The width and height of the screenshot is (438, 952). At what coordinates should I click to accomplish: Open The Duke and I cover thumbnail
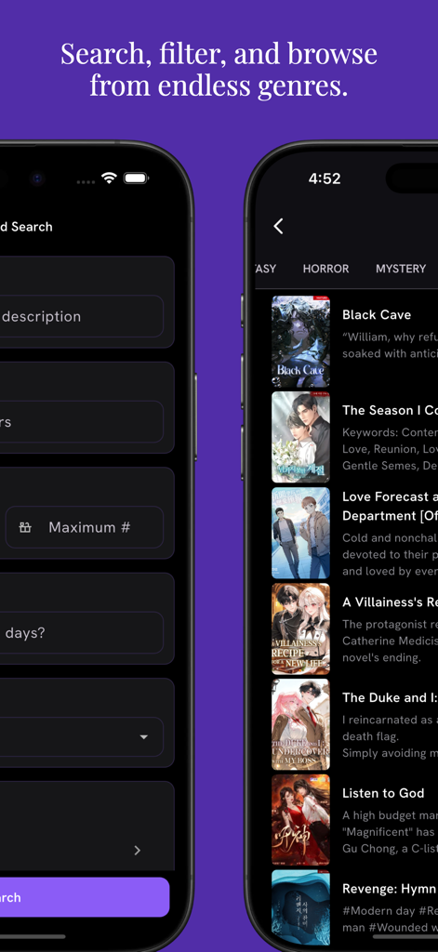click(300, 724)
